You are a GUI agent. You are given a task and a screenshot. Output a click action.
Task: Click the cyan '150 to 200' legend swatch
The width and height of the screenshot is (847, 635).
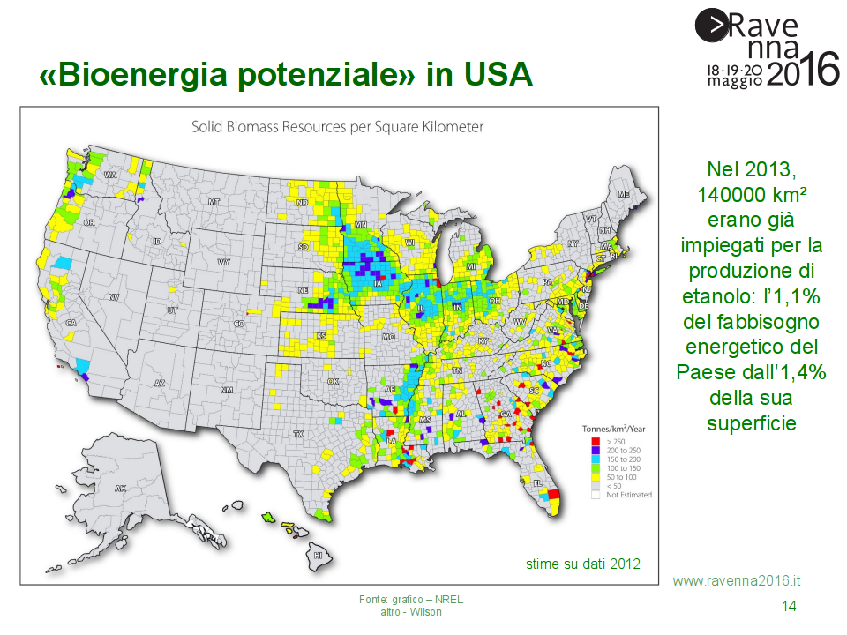596,459
